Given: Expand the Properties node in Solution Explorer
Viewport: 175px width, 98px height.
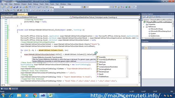Looking at the screenshot, I should [144, 24].
